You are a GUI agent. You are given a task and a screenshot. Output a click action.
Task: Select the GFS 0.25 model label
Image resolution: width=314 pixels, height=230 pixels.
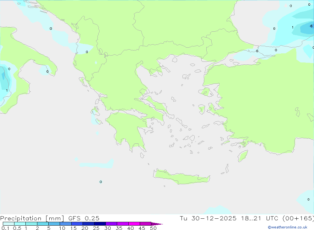tap(84, 218)
